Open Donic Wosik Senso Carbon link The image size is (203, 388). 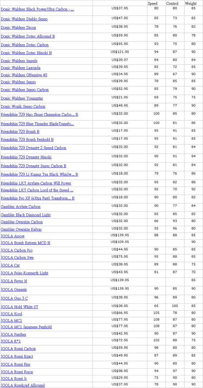pyautogui.click(x=23, y=106)
